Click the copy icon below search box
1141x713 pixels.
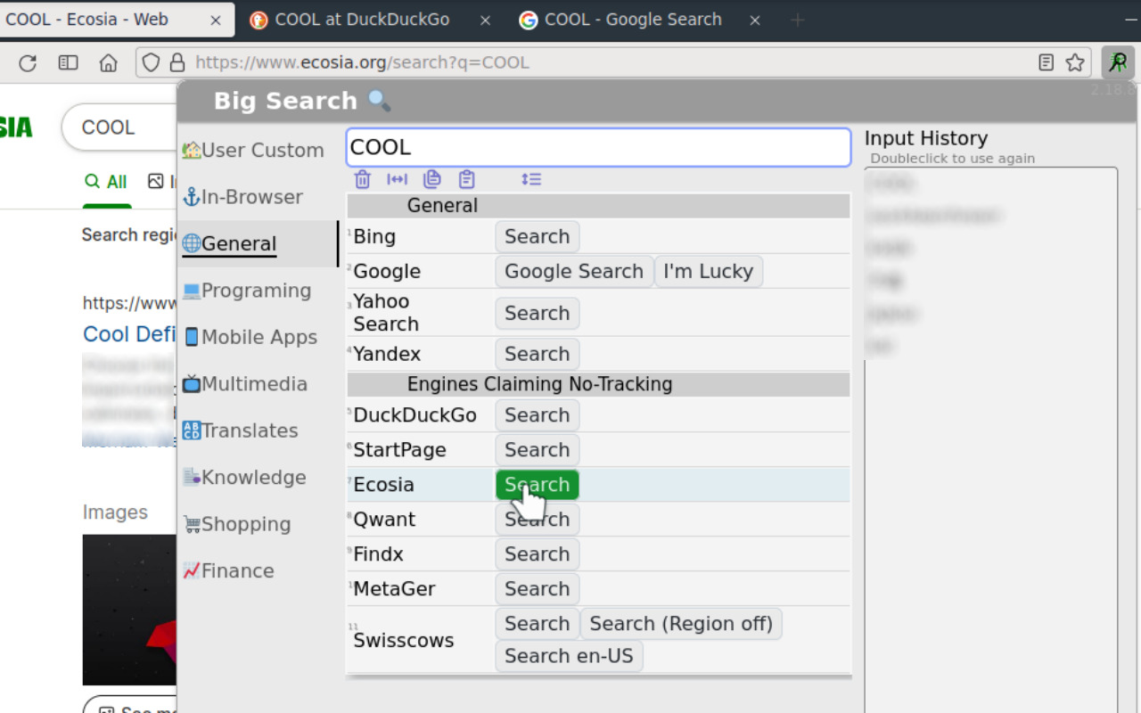tap(432, 179)
